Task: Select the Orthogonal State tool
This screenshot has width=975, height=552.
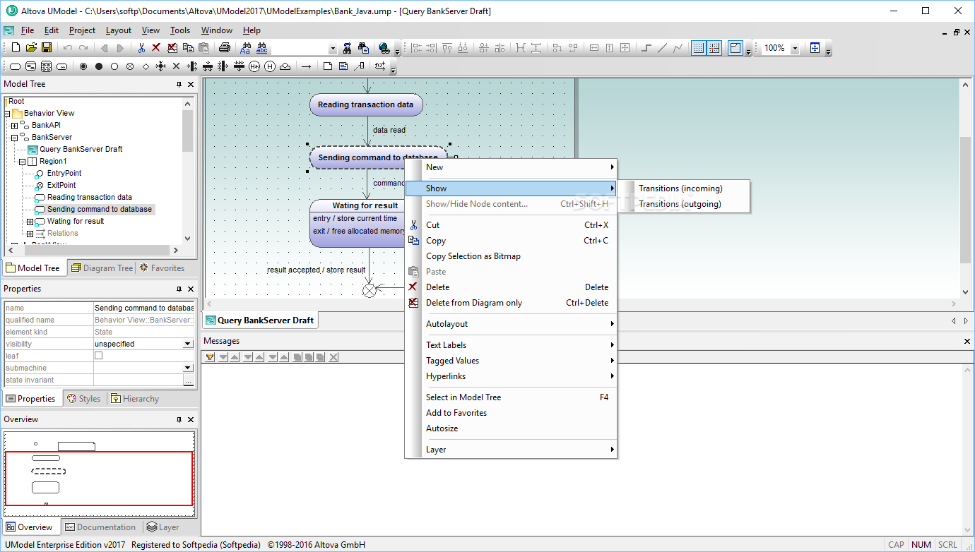Action: click(46, 66)
